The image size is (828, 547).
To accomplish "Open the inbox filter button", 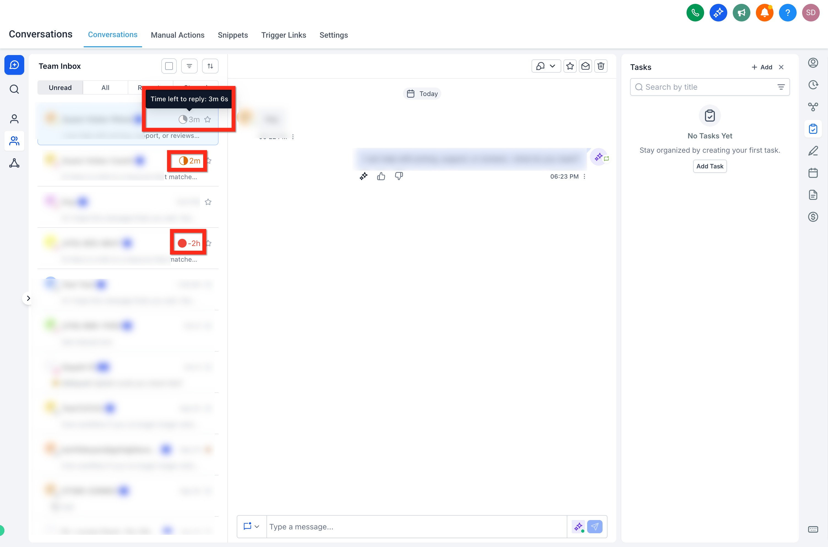I will pos(189,66).
